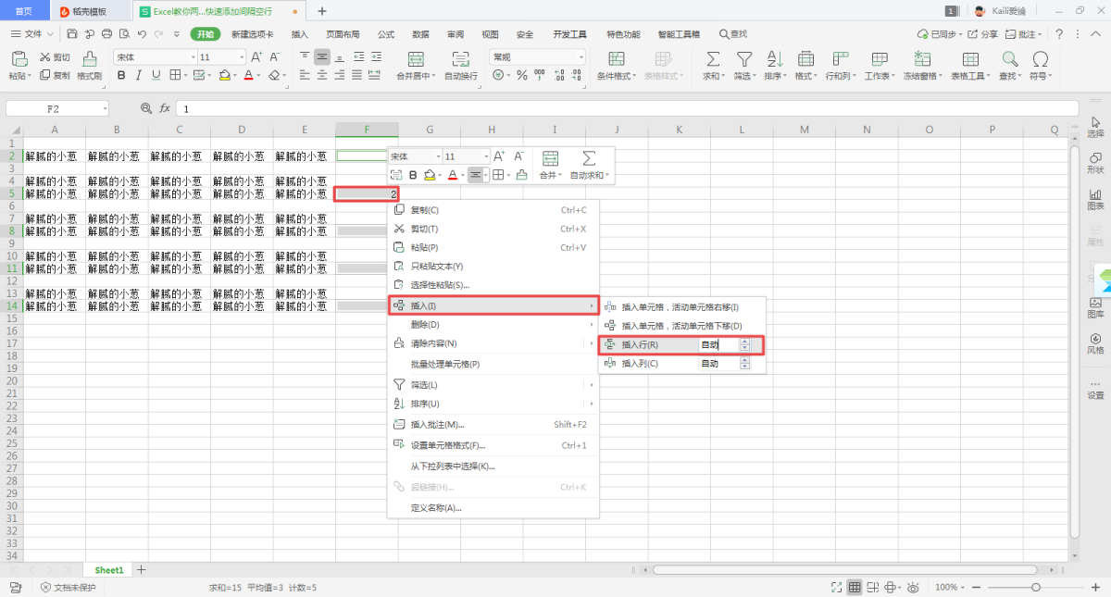The image size is (1111, 597).
Task: Open the 文件 file menu button
Action: point(33,34)
